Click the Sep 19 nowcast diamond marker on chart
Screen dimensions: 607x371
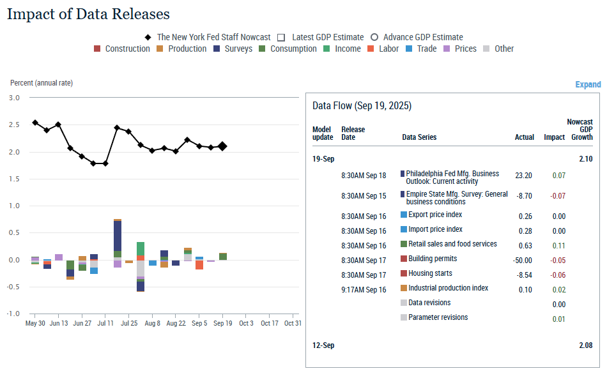tap(222, 146)
